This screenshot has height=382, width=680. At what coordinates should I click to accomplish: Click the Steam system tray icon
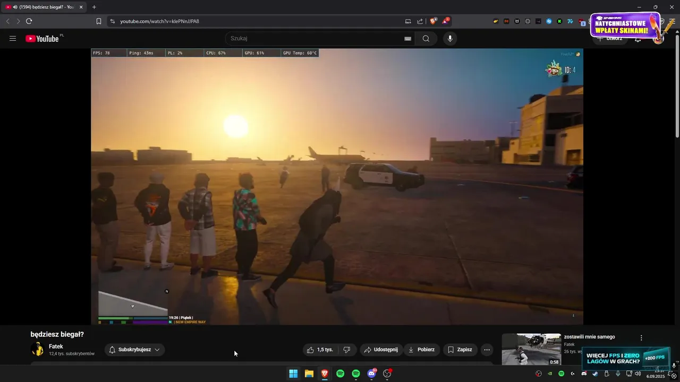point(595,374)
